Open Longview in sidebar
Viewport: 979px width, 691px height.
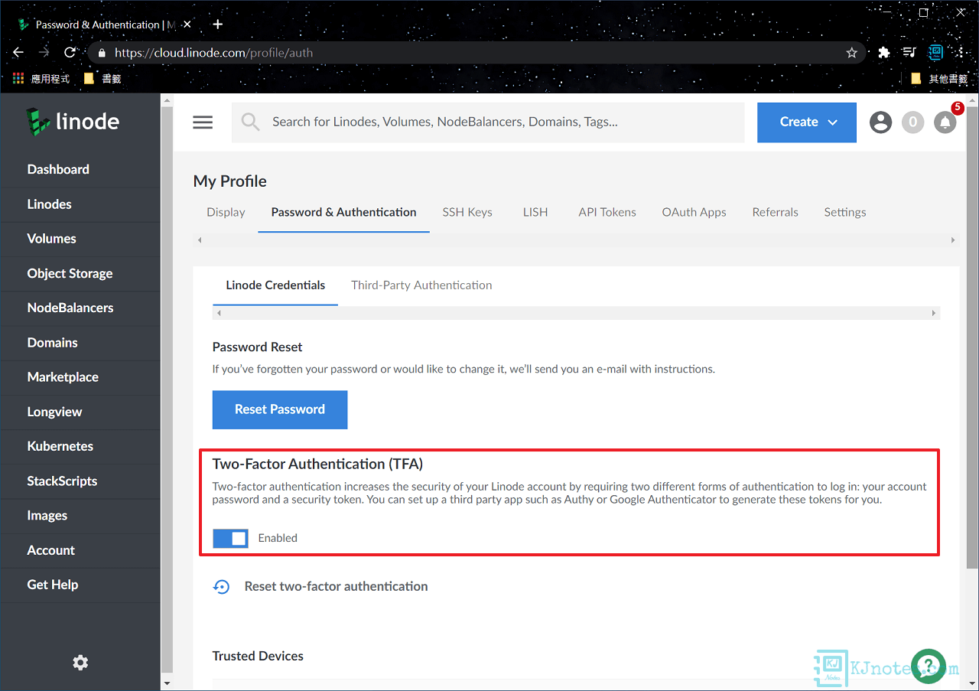coord(80,412)
